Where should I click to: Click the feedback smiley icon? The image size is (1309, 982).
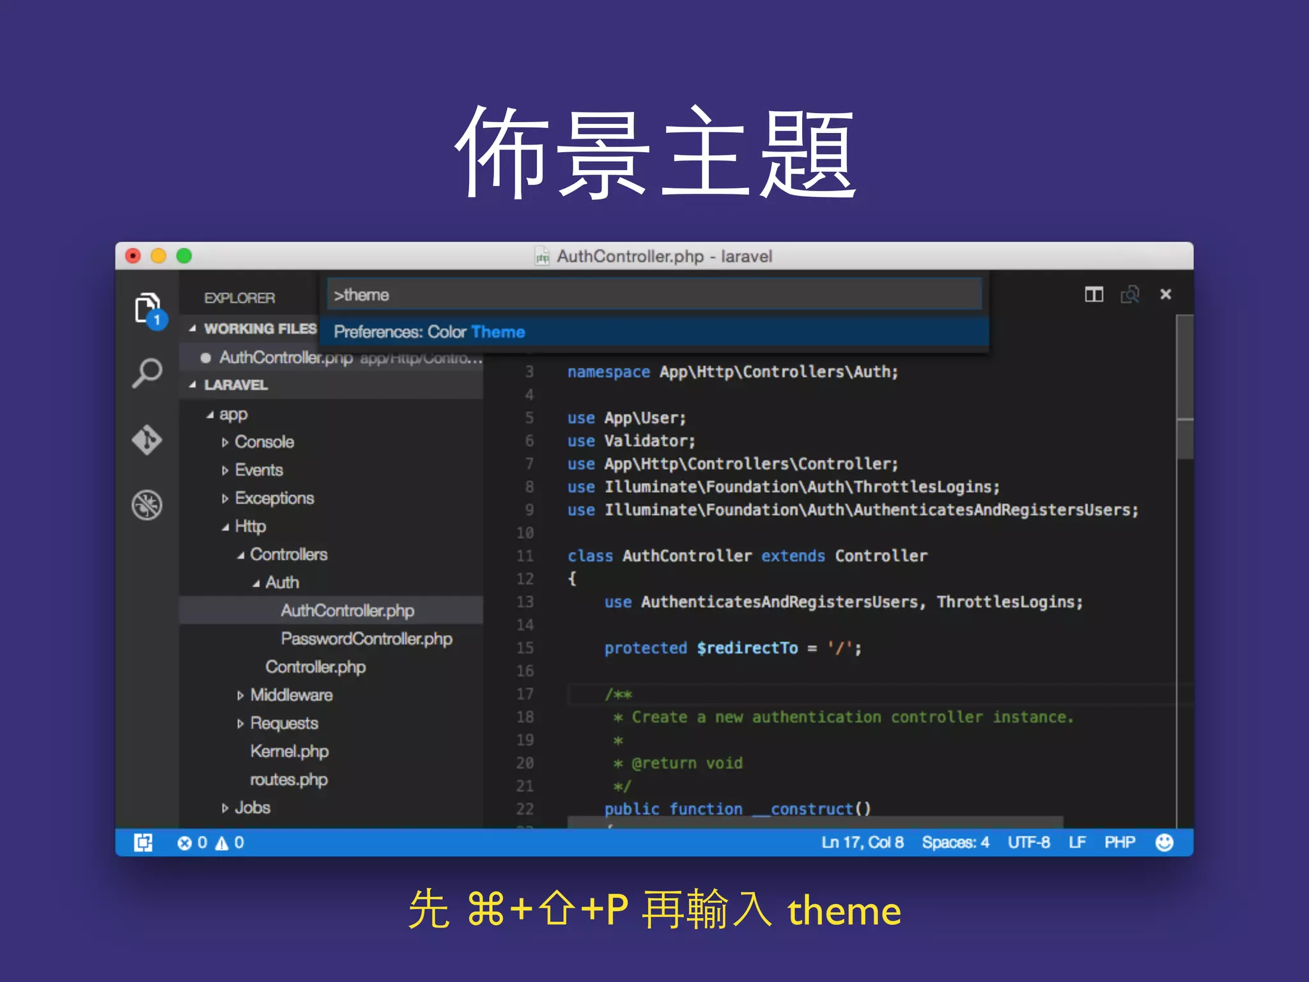coord(1165,843)
